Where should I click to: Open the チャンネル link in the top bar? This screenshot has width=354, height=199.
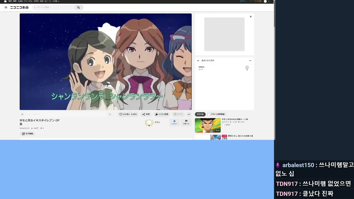28,1
